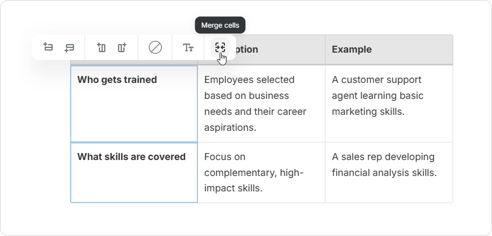Click the insert row above icon
The height and width of the screenshot is (236, 492).
(48, 48)
